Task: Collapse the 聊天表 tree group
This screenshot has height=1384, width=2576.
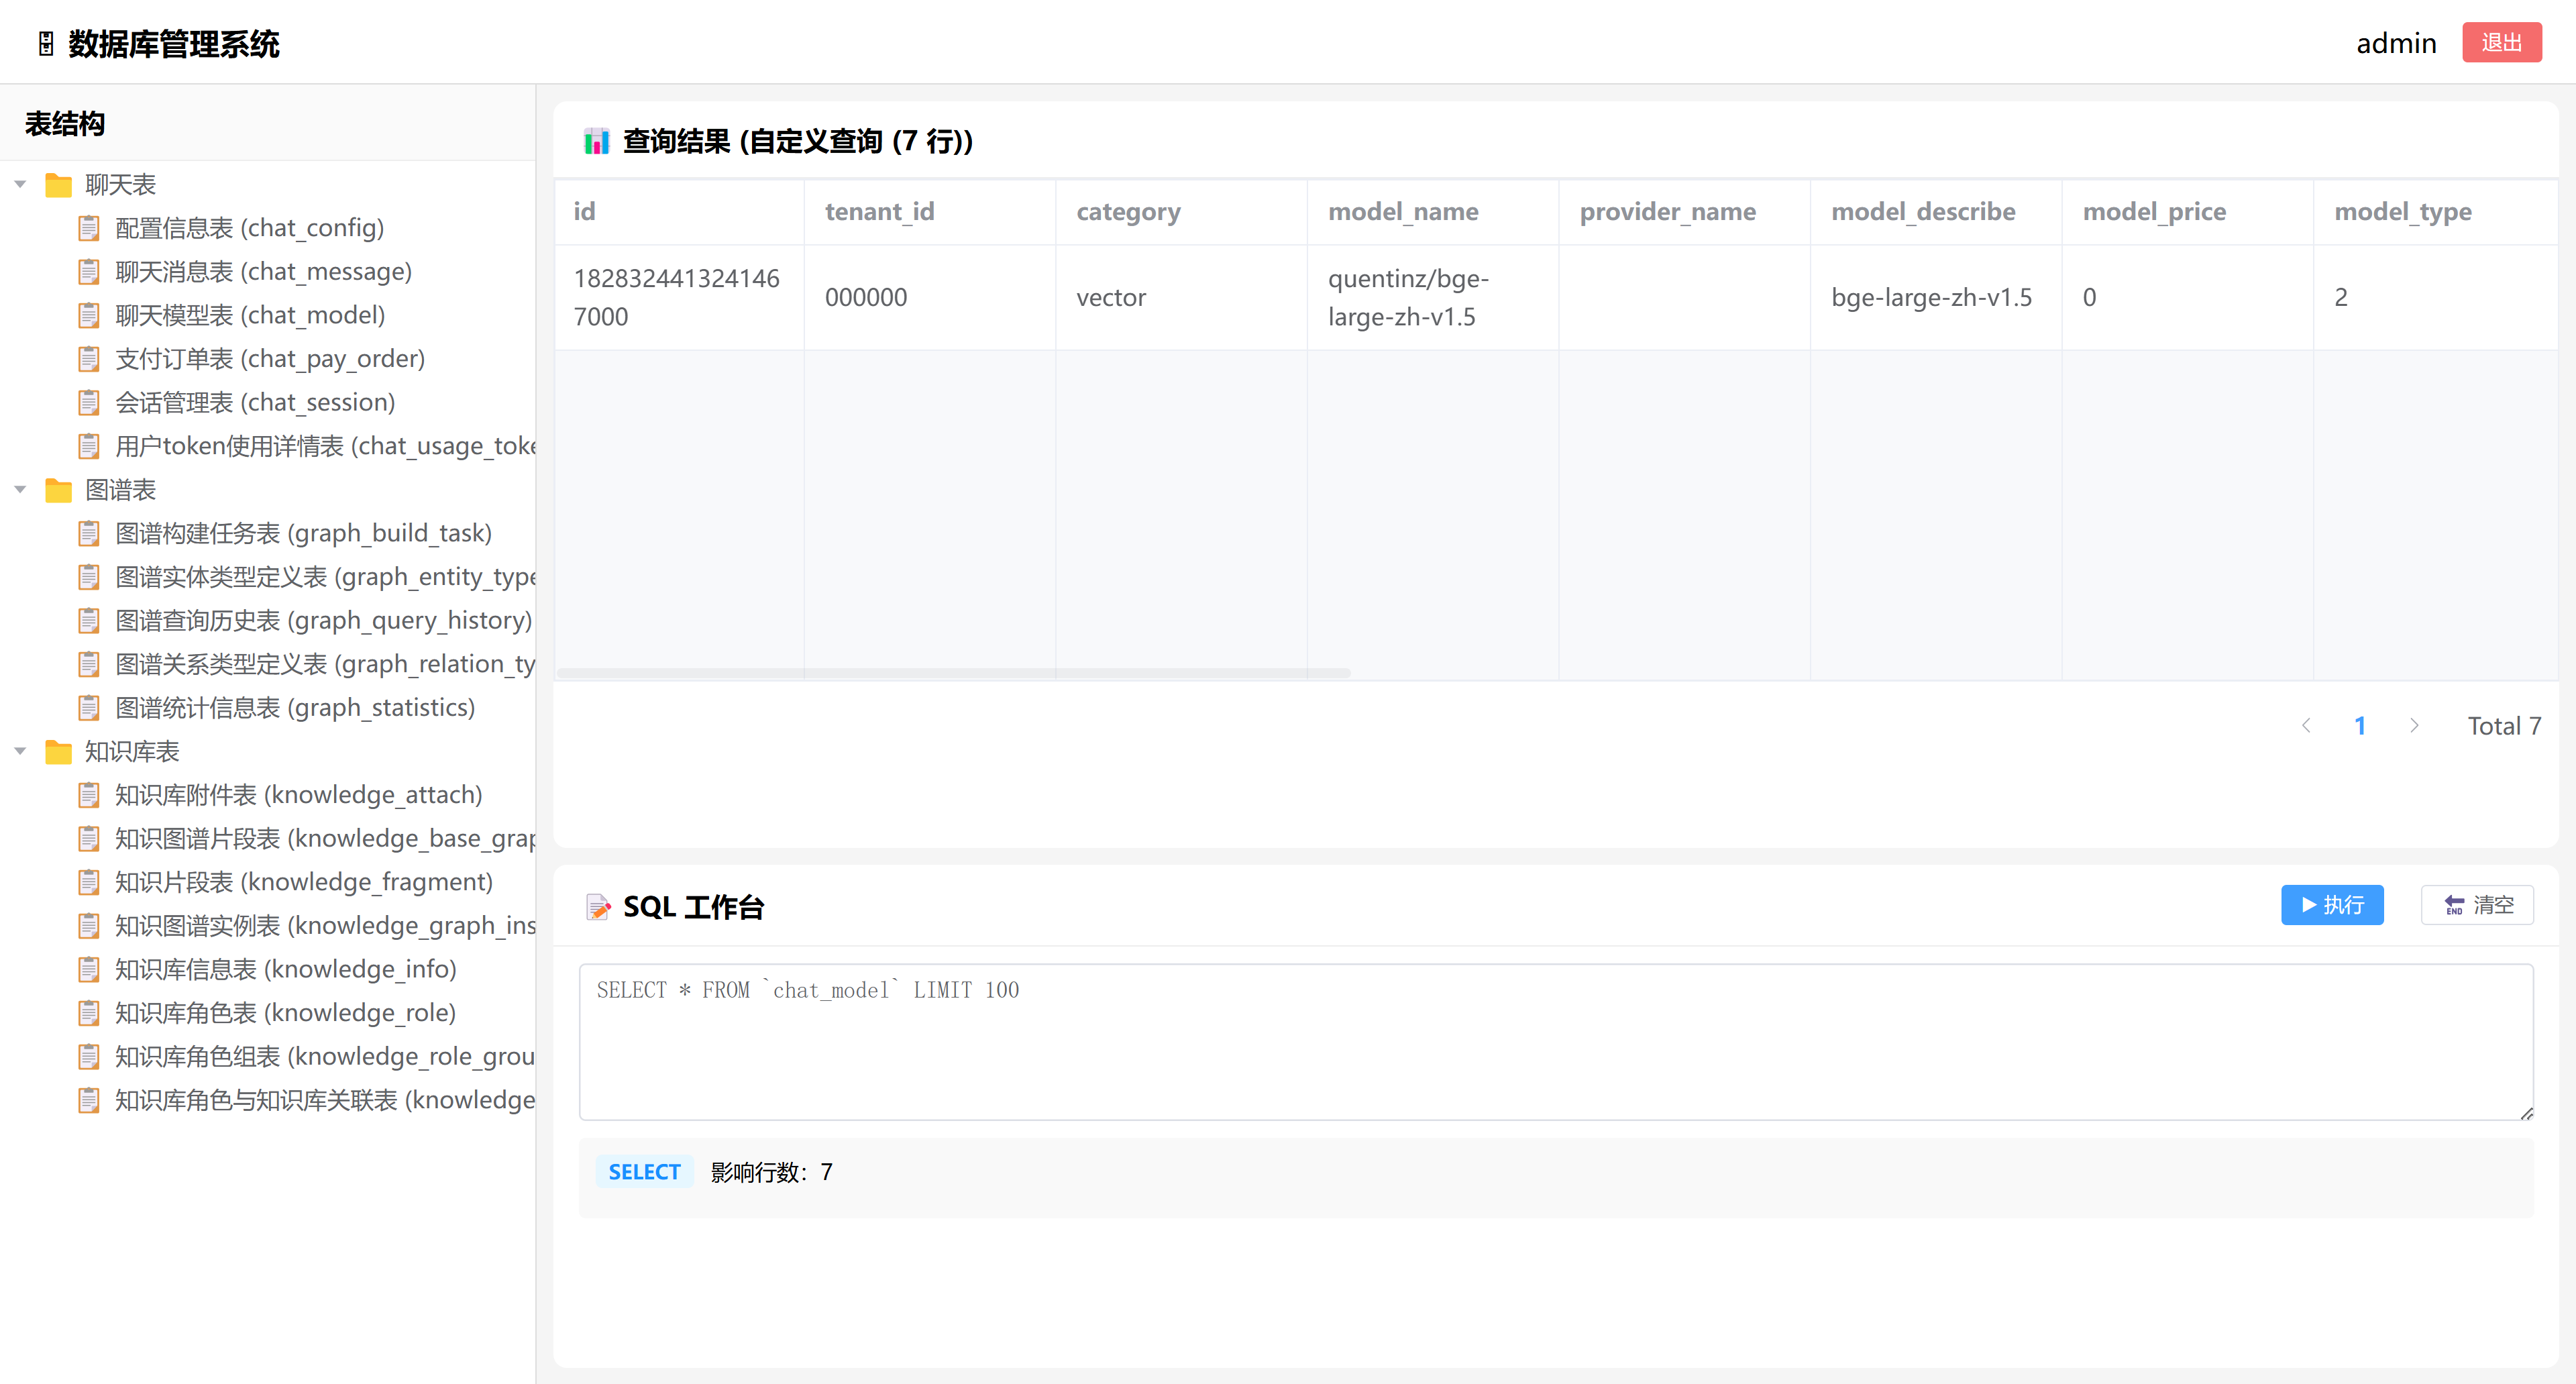Action: click(20, 185)
